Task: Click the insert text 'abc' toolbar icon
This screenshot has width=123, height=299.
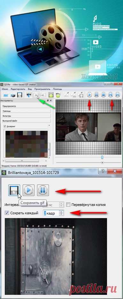Action: coord(58,95)
